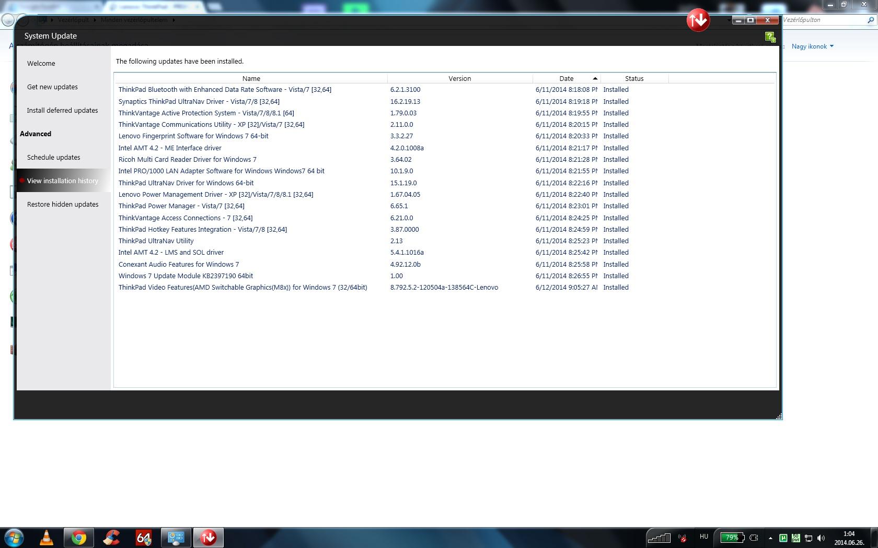The height and width of the screenshot is (548, 878).
Task: Open the battery 79% power gauge
Action: [x=732, y=537]
